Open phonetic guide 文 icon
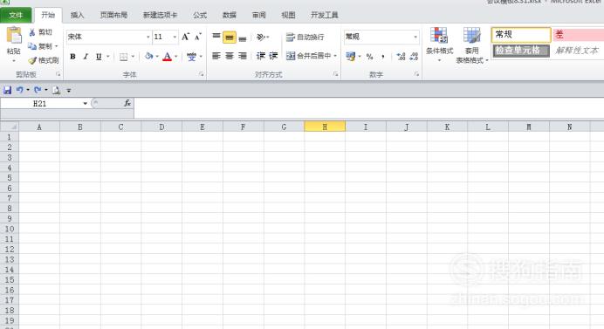Image resolution: width=604 pixels, height=329 pixels. point(191,57)
